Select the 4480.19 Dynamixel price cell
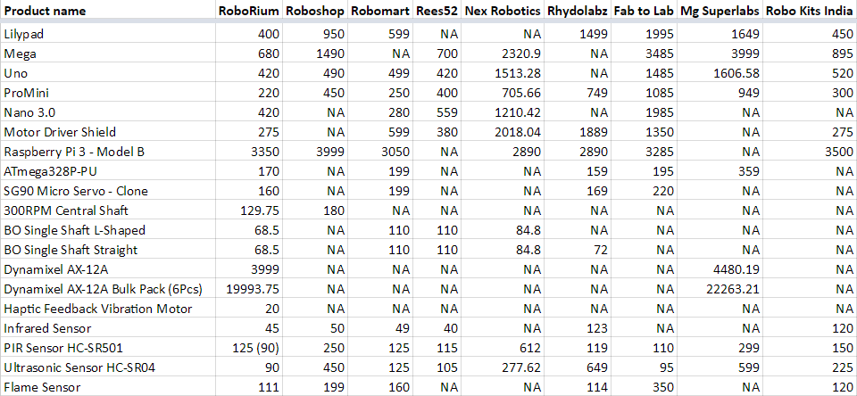This screenshot has height=396, width=857. (x=720, y=270)
